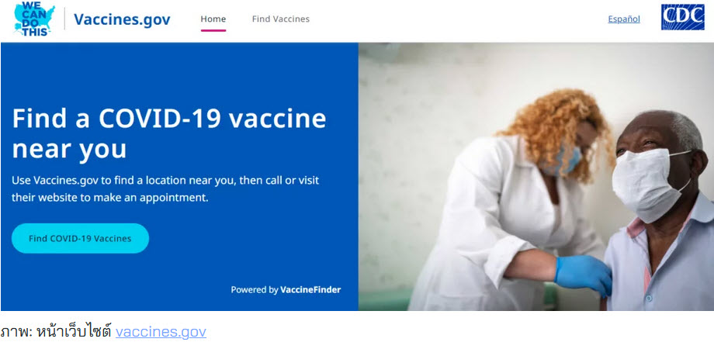The image size is (714, 349).
Task: Click the We Can Do This logo
Action: point(35,19)
